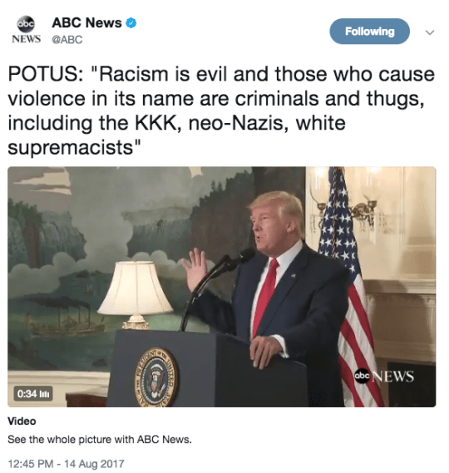The width and height of the screenshot is (449, 473).
Task: Click the presidential seal on the podium
Action: pos(156,377)
